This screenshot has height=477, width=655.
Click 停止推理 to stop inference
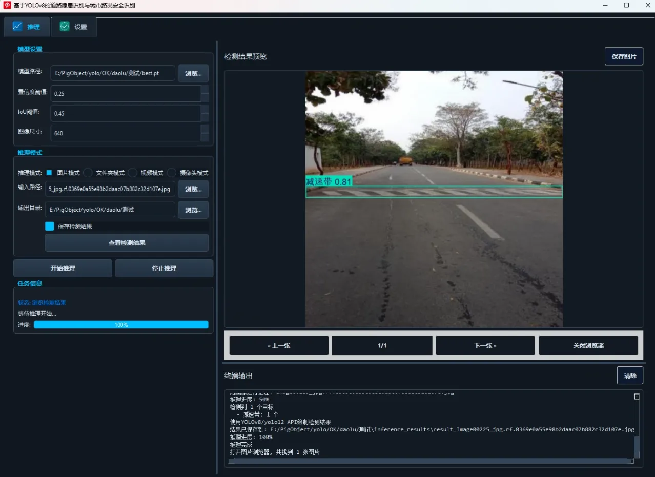pyautogui.click(x=164, y=268)
